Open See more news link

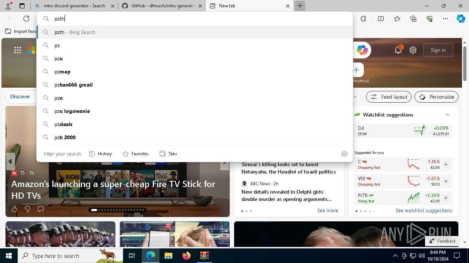[x=328, y=210]
